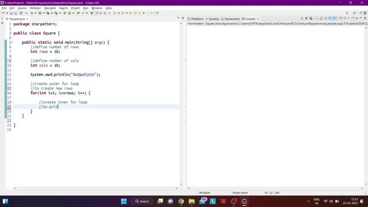Click the Forward navigation arrow icon

pyautogui.click(x=148, y=13)
